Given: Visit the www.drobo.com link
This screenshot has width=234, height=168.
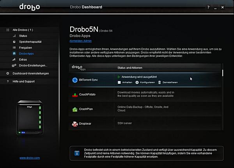Looking at the screenshot, I should (x=30, y=158).
